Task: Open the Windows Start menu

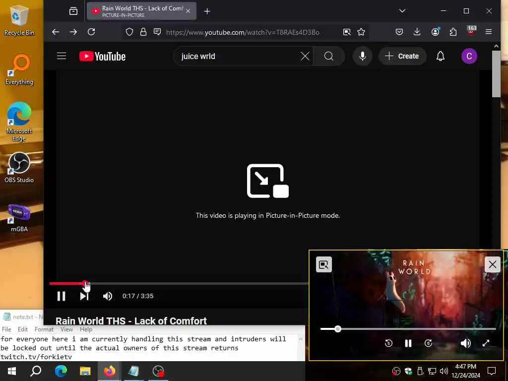Action: pyautogui.click(x=12, y=371)
